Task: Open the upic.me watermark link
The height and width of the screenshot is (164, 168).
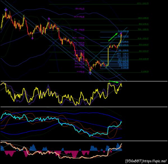Action: click(x=146, y=161)
